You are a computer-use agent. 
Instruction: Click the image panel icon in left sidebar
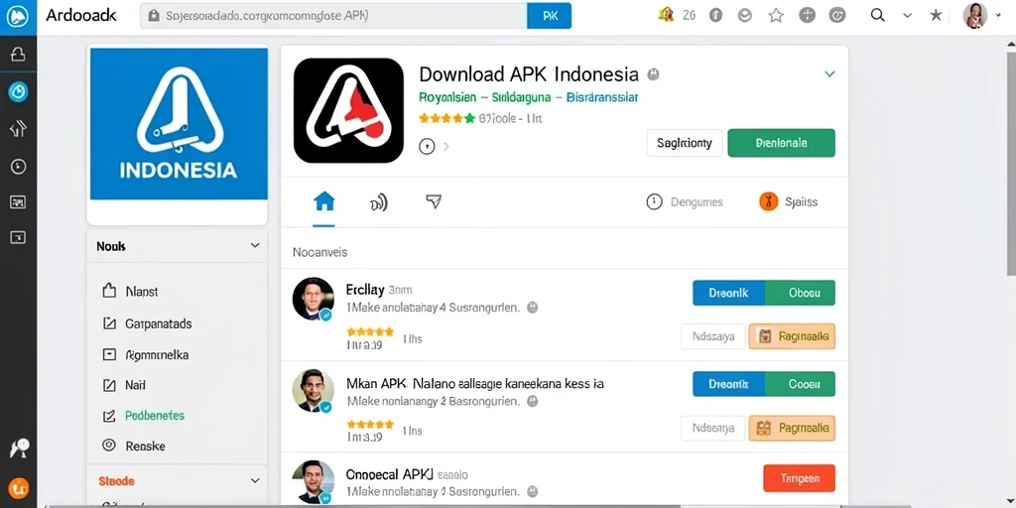[18, 202]
